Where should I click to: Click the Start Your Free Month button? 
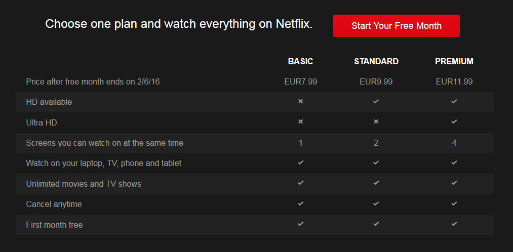click(396, 26)
